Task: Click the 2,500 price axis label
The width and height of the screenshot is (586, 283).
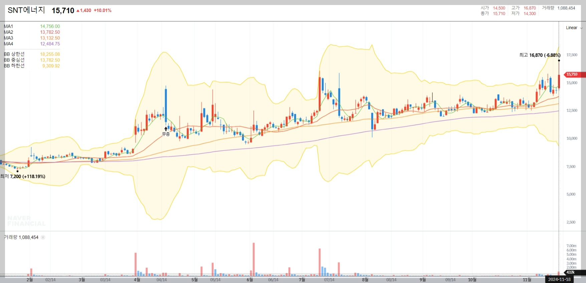Action: click(571, 222)
